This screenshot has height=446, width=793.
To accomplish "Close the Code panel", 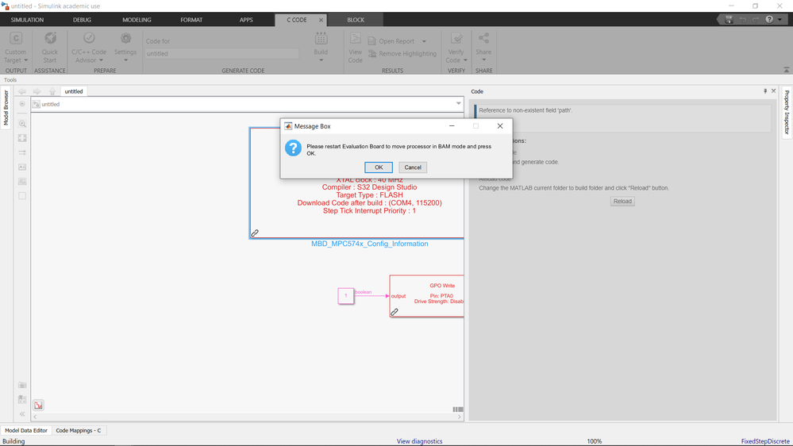I will click(x=773, y=91).
